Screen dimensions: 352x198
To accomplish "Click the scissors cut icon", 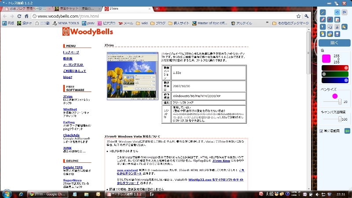I will (x=337, y=27).
